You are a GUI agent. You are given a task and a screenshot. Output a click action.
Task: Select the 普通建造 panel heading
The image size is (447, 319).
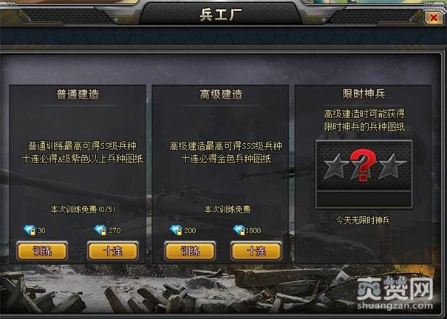pos(78,95)
